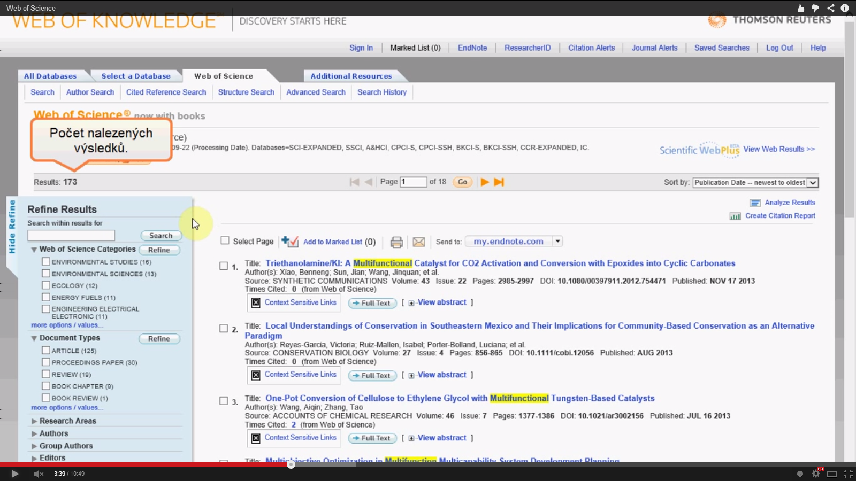The image size is (856, 481).
Task: Check the box for result 1
Action: pos(224,266)
